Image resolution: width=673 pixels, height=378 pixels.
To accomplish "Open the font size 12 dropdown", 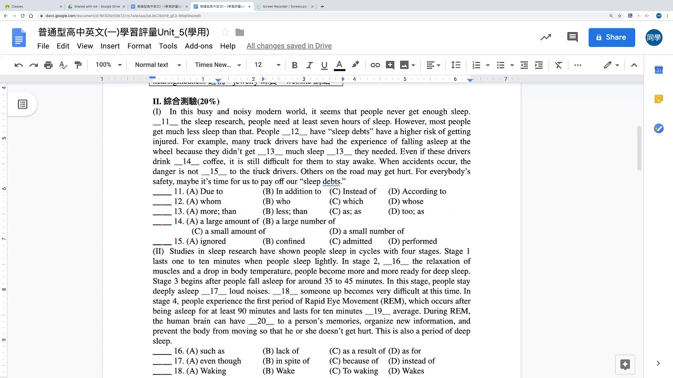I will pyautogui.click(x=267, y=65).
